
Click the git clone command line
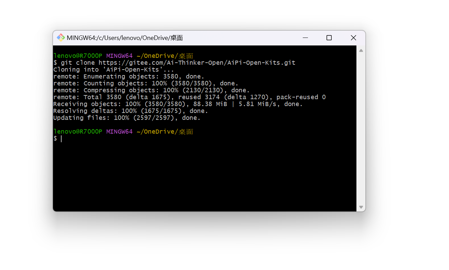tap(174, 63)
